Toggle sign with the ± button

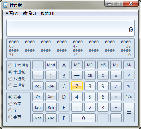point(116,75)
